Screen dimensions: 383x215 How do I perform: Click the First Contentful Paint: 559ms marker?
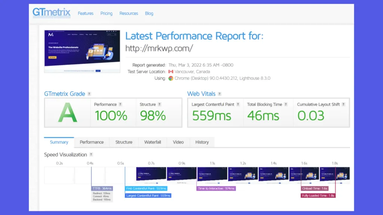point(146,188)
